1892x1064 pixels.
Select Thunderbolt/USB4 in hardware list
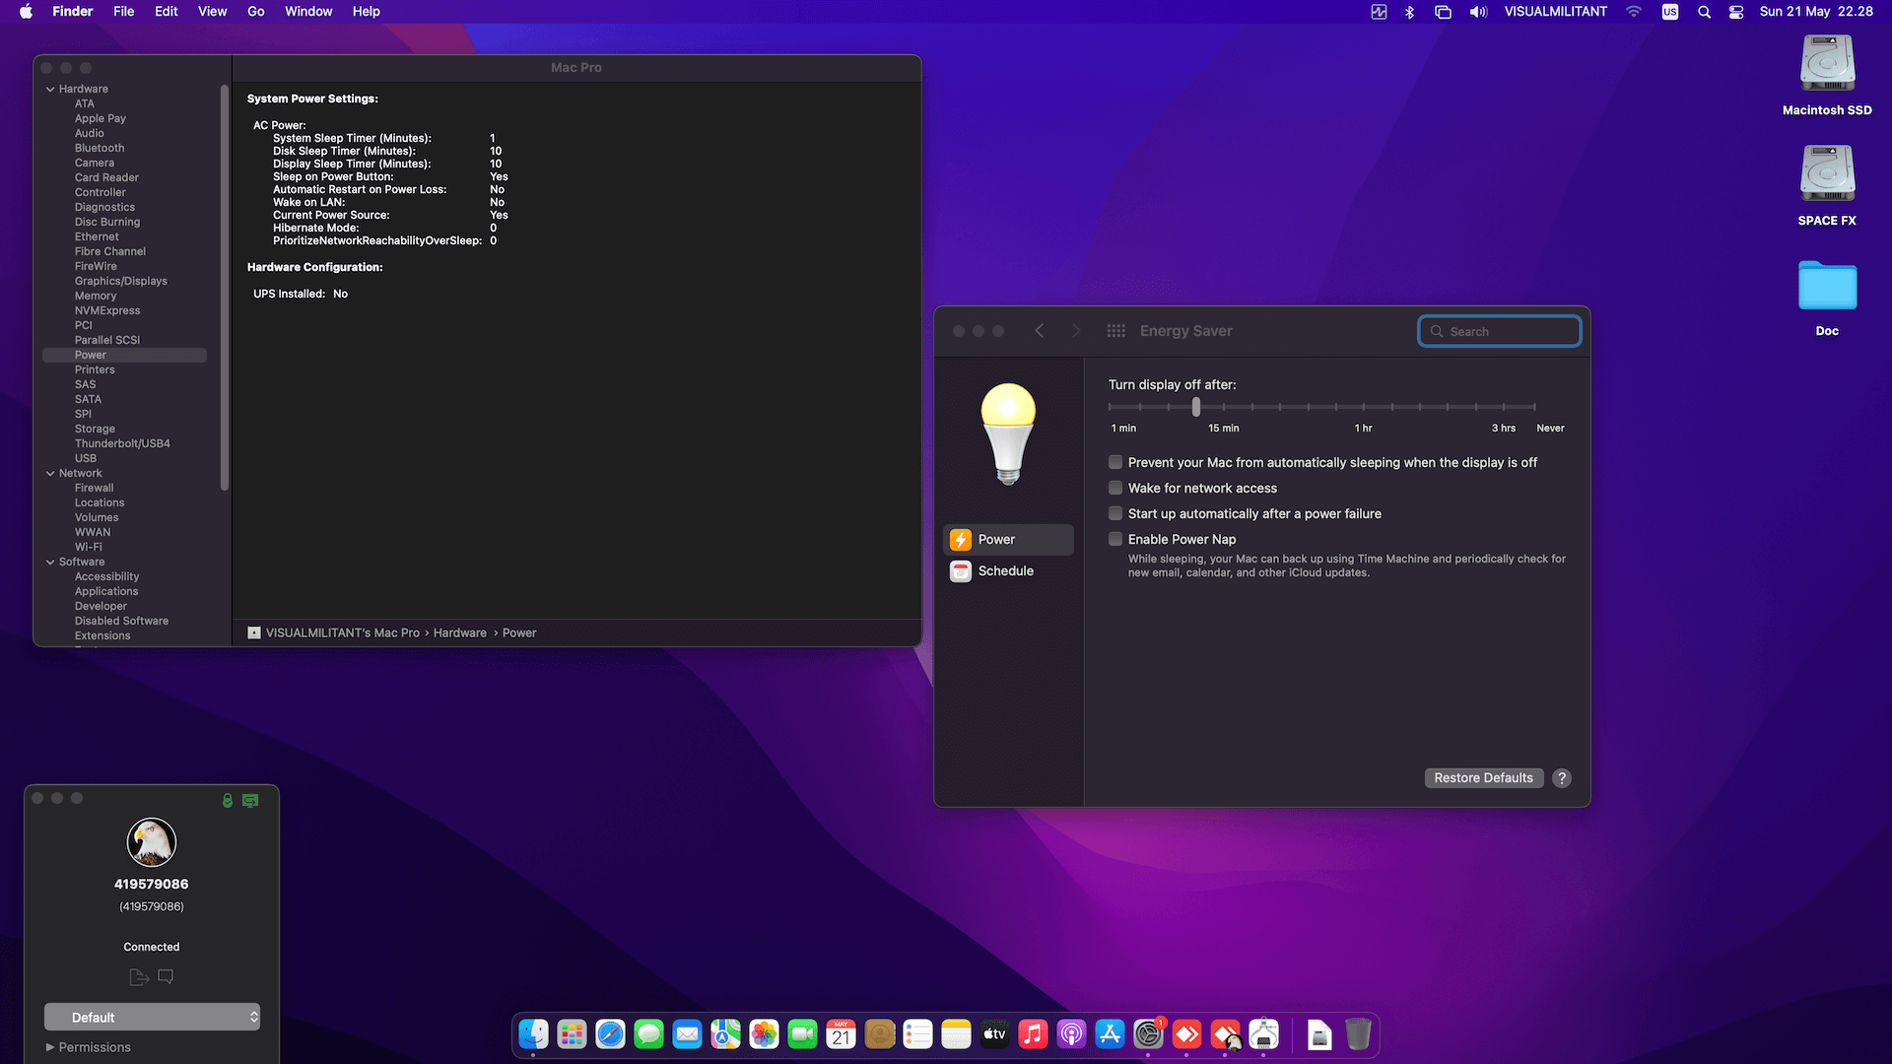click(x=122, y=443)
